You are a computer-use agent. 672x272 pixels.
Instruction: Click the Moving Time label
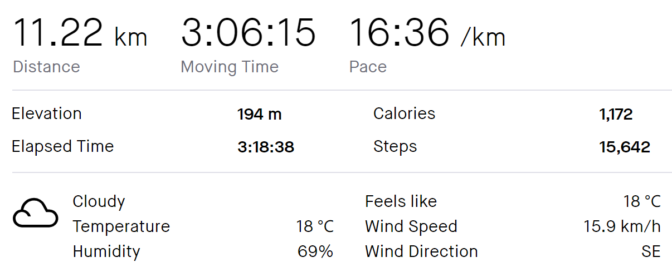[x=230, y=67]
